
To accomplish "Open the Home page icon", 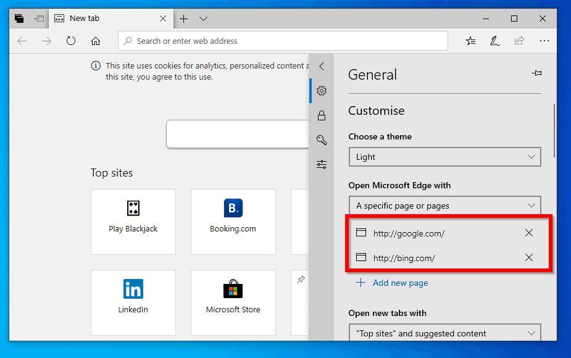I will (x=96, y=41).
